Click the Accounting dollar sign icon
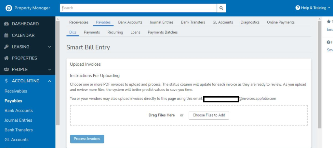The height and width of the screenshot is (148, 333). tap(7, 81)
